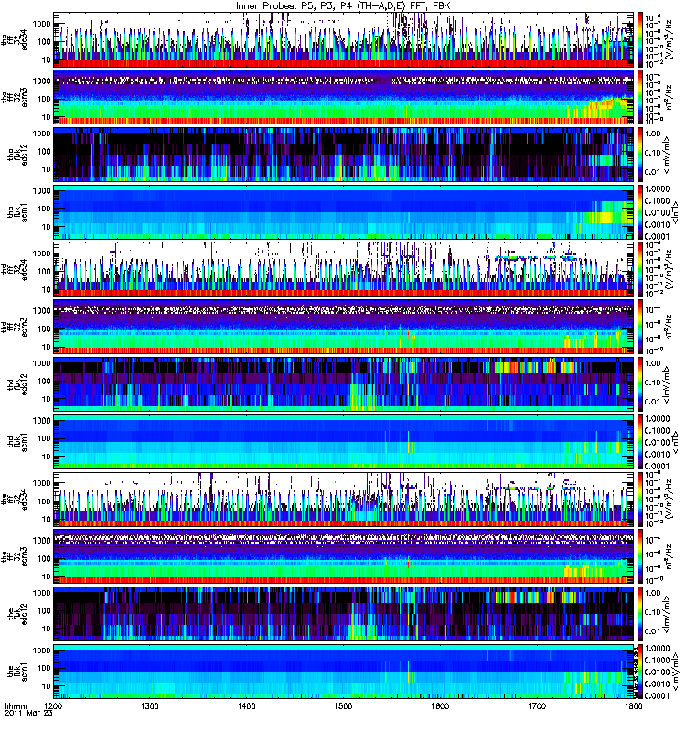Click the 1800 time tick label
Screen dimensions: 686x732
pos(633,706)
